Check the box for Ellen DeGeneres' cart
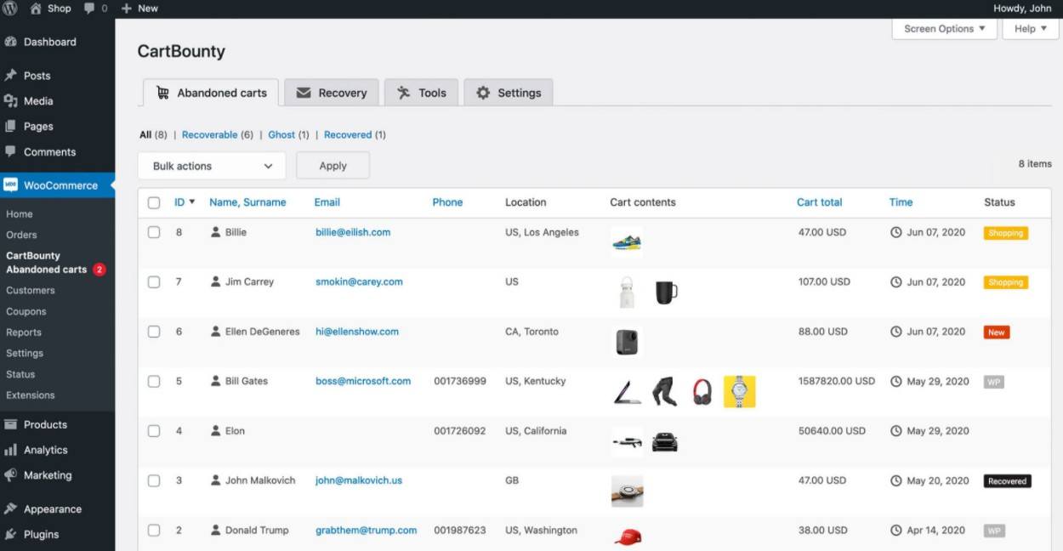1063x551 pixels. (x=154, y=332)
